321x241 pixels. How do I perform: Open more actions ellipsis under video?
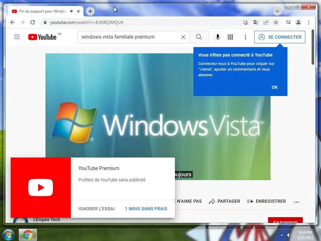(x=297, y=202)
